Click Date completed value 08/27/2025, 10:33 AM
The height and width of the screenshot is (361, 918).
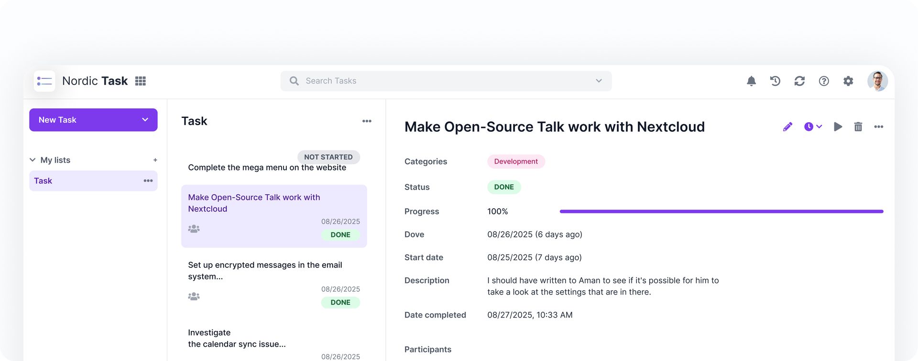[530, 315]
